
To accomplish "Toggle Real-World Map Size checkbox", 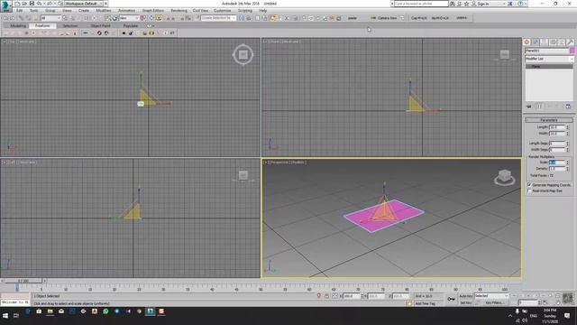I will (x=529, y=190).
